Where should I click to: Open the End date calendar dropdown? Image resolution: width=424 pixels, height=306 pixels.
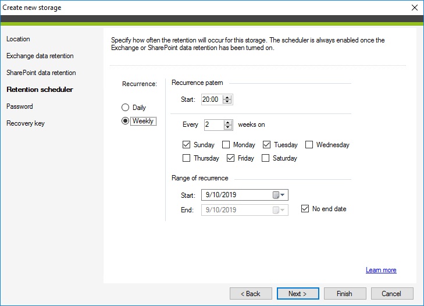tap(282, 210)
